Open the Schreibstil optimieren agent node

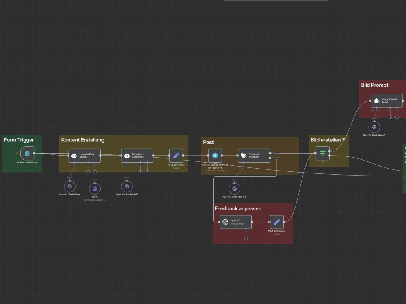pyautogui.click(x=137, y=156)
